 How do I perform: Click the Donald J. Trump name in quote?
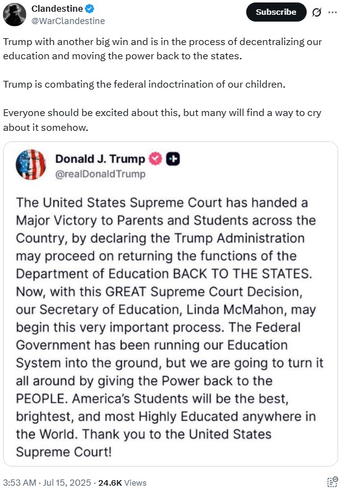[101, 159]
